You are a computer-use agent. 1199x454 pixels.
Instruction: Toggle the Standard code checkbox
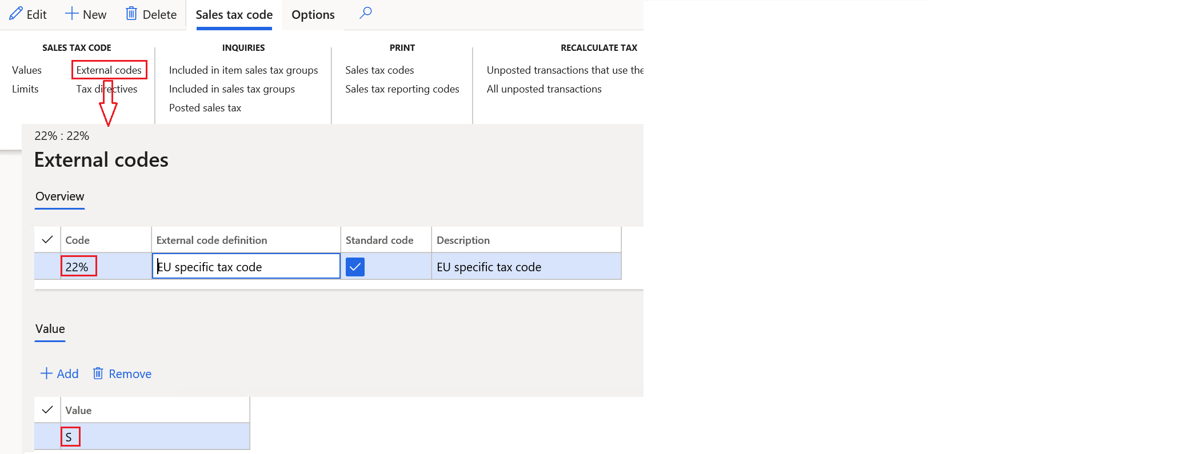(355, 267)
